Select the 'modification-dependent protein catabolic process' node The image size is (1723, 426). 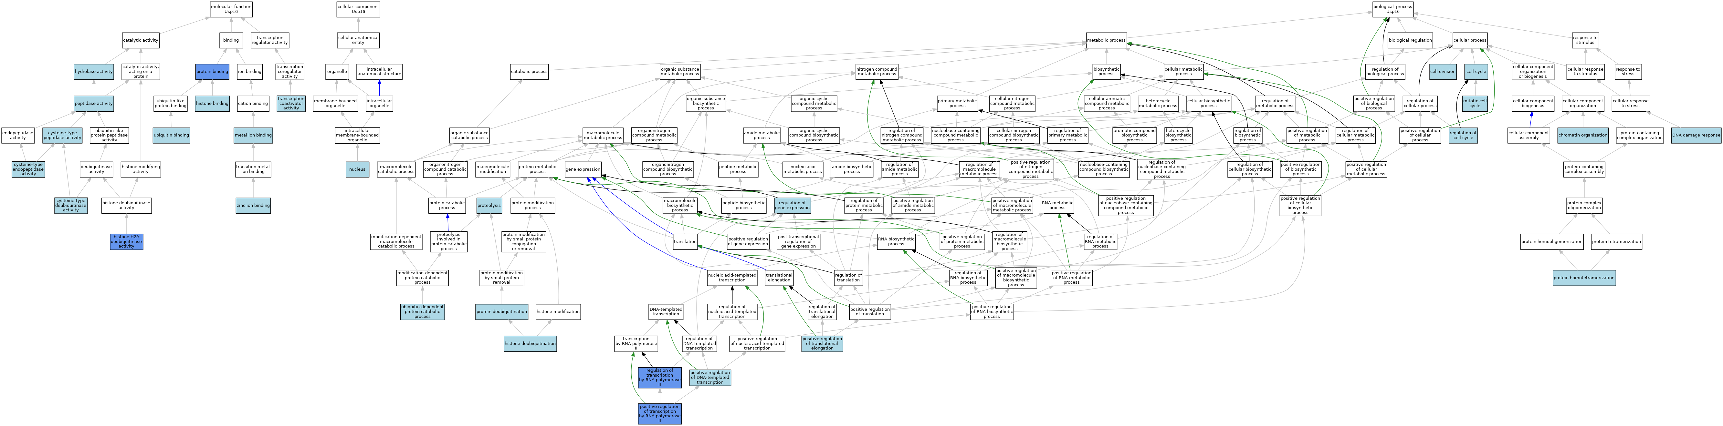423,278
